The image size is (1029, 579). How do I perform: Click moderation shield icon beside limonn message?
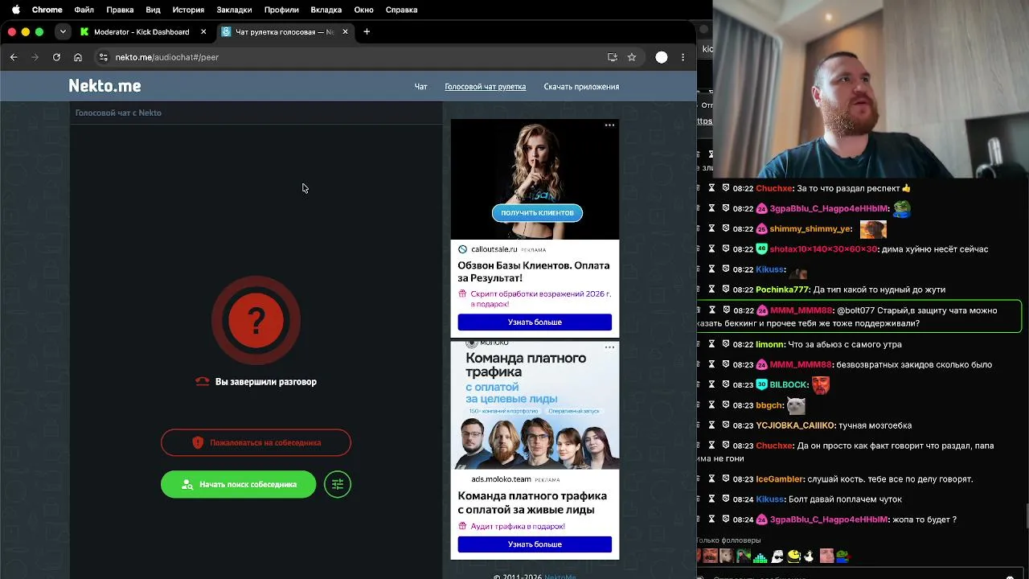coord(726,344)
